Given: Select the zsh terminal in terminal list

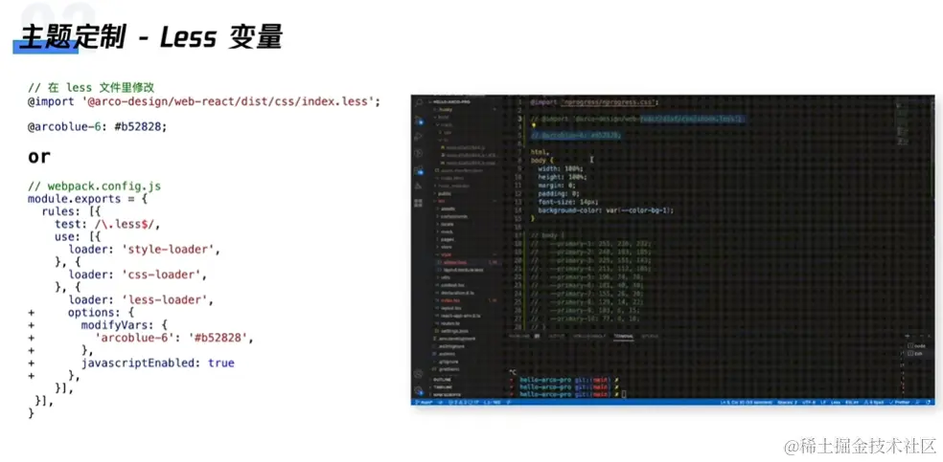Looking at the screenshot, I should tap(916, 353).
